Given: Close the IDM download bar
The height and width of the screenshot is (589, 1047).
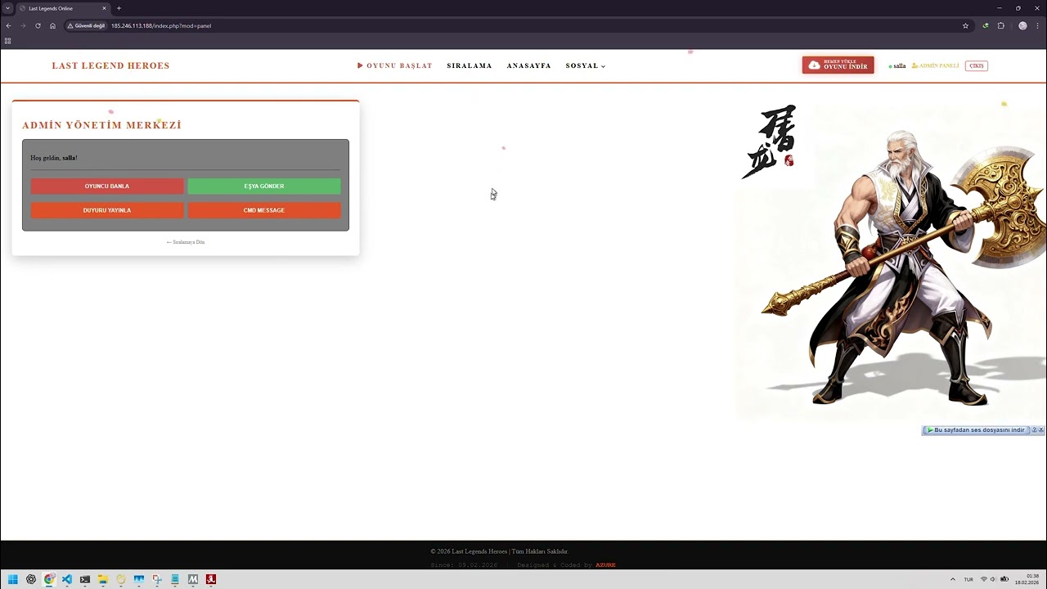Looking at the screenshot, I should click(1041, 430).
